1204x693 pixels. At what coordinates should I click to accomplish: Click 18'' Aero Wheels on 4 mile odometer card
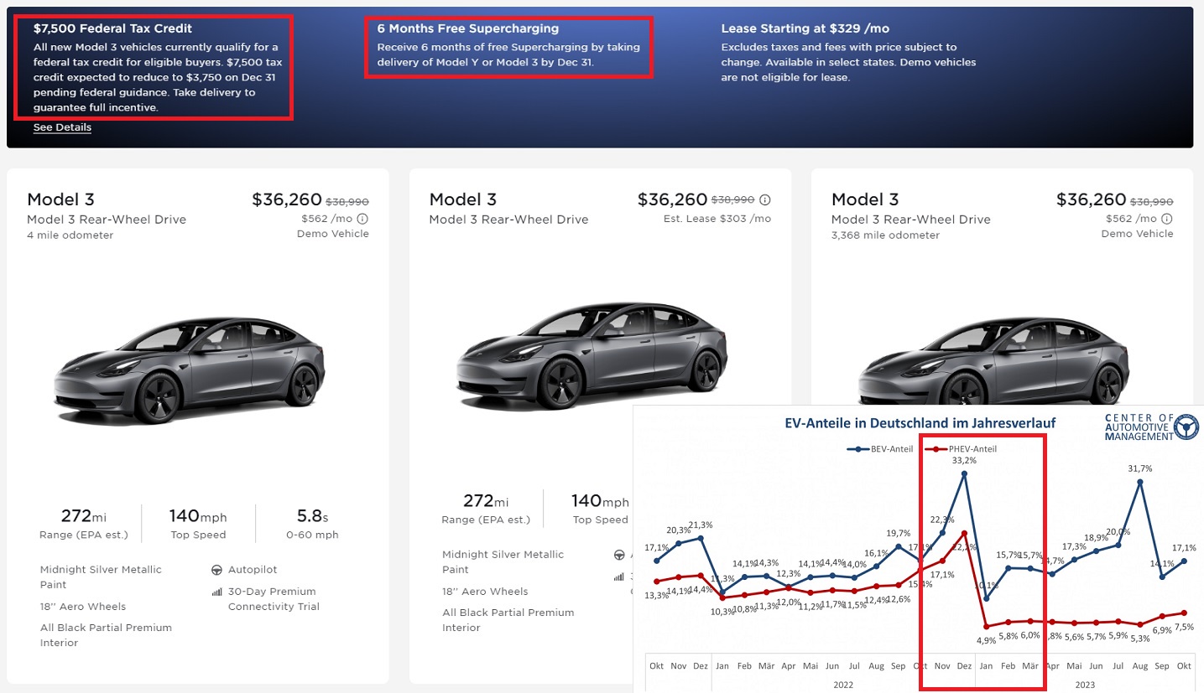(83, 607)
